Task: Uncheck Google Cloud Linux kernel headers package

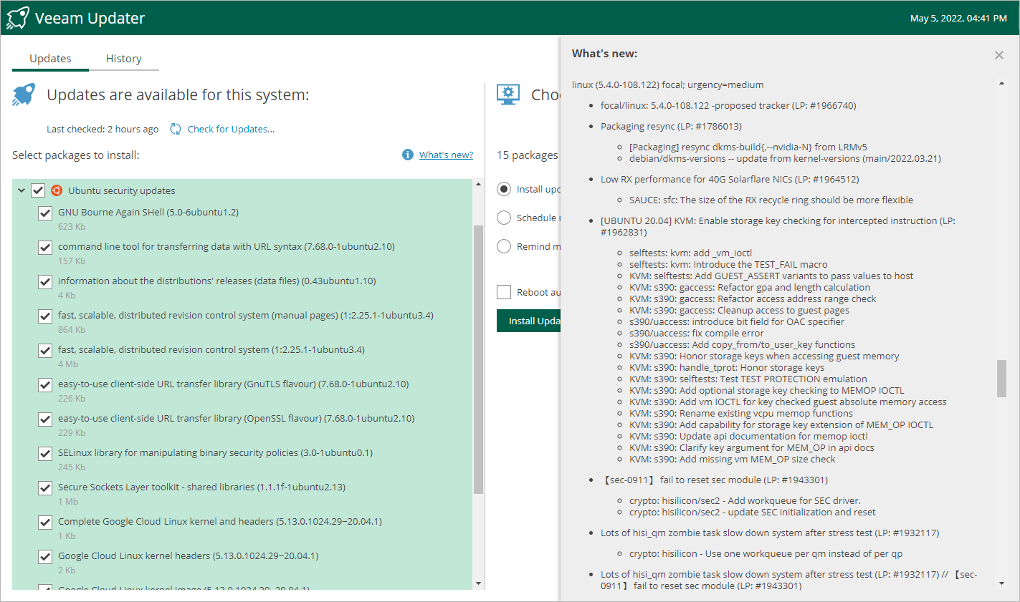Action: pyautogui.click(x=45, y=557)
